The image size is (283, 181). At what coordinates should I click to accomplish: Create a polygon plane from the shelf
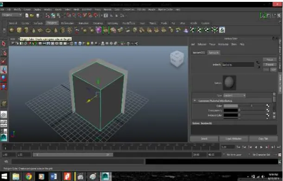click(x=40, y=30)
